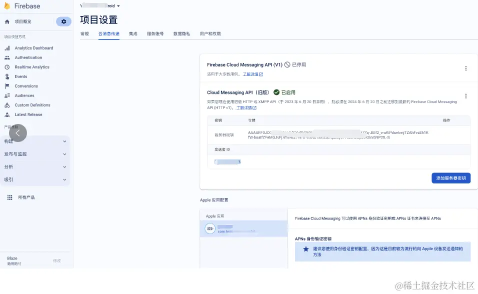478x294 pixels.
Task: Click the APNs 身份验证密钥 heading
Action: coord(313,239)
